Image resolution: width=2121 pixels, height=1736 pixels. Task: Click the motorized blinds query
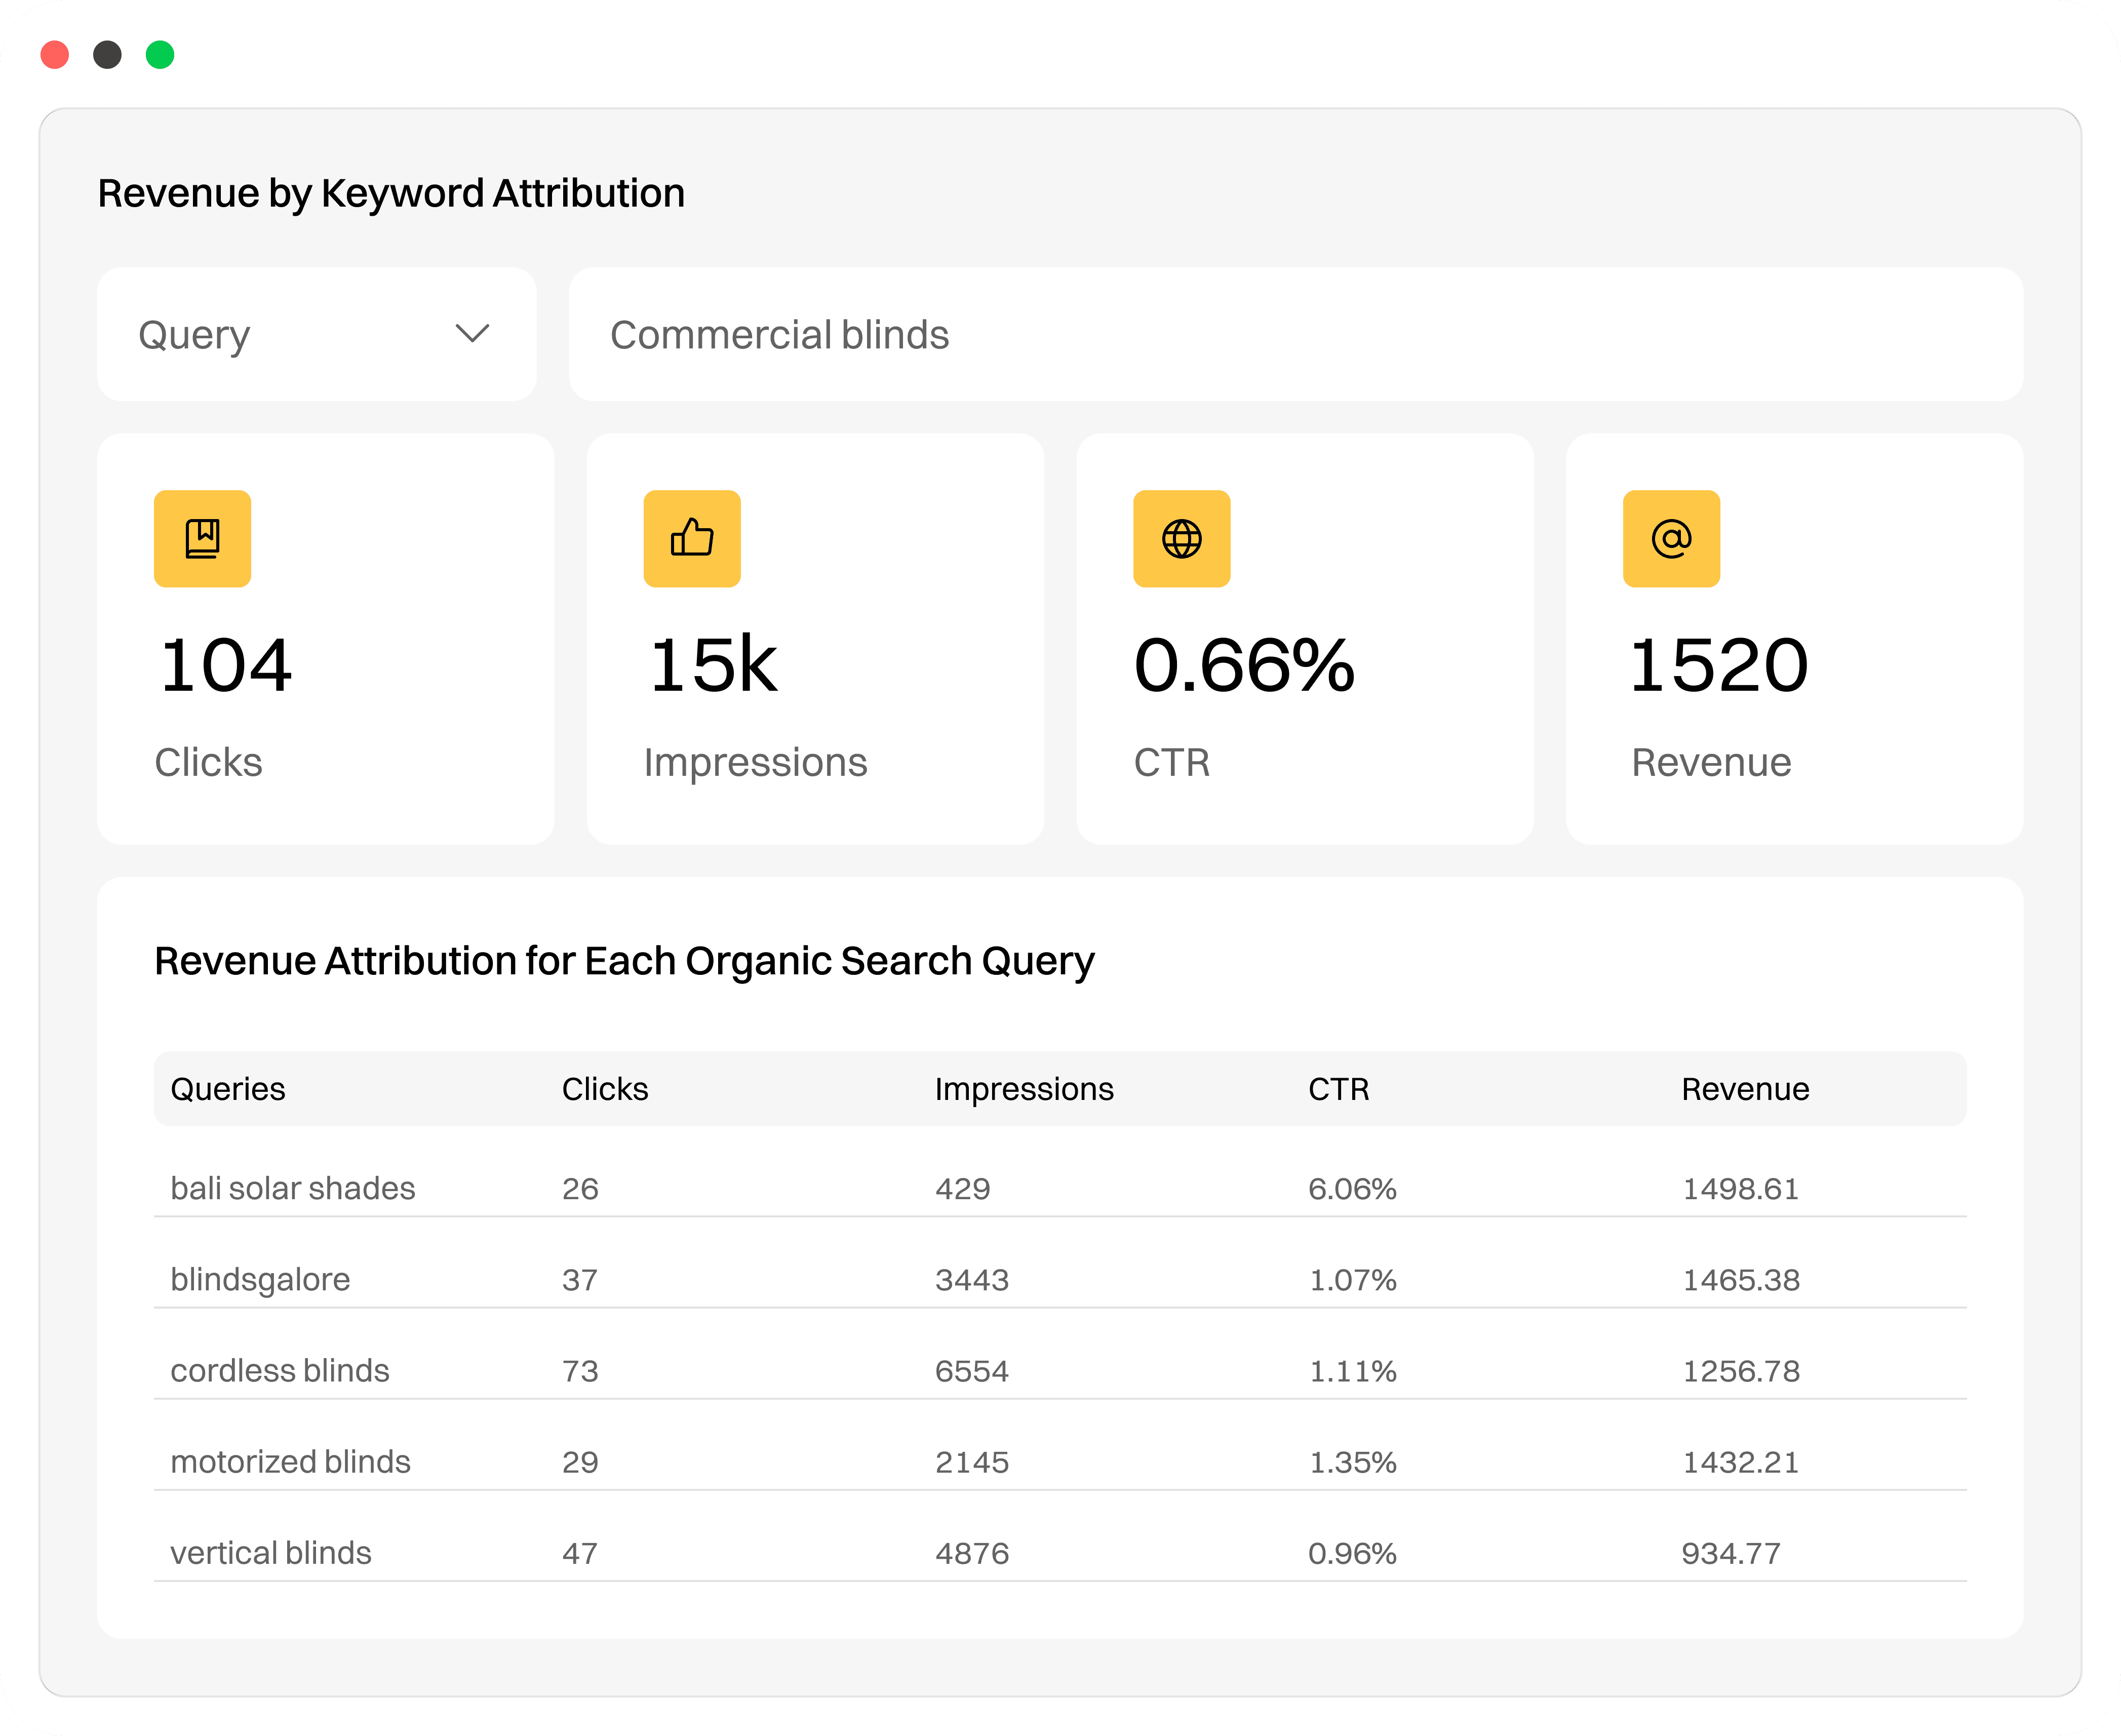coord(290,1462)
